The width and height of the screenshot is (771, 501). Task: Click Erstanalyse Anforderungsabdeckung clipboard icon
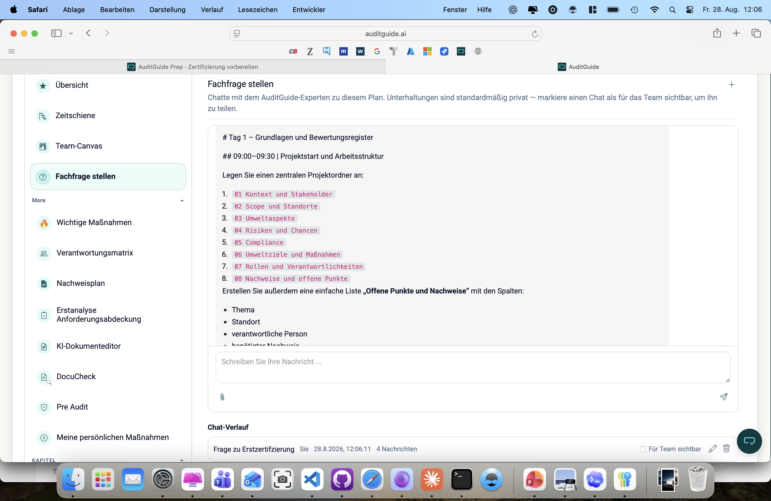pos(44,315)
